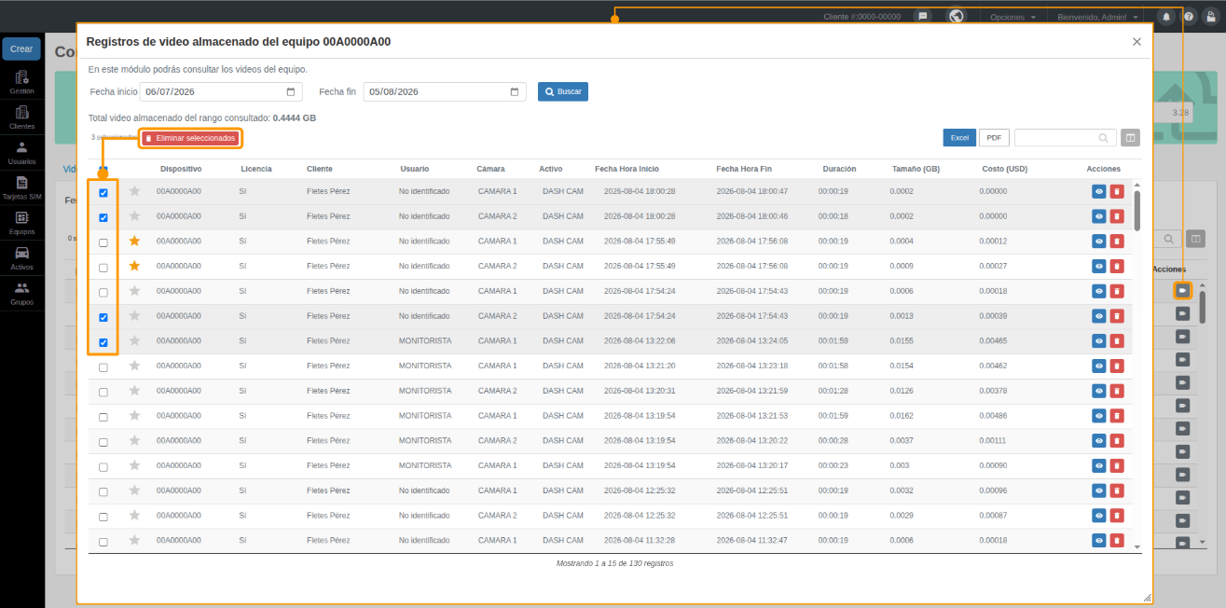
Task: Export the table to Excel
Action: [x=959, y=138]
